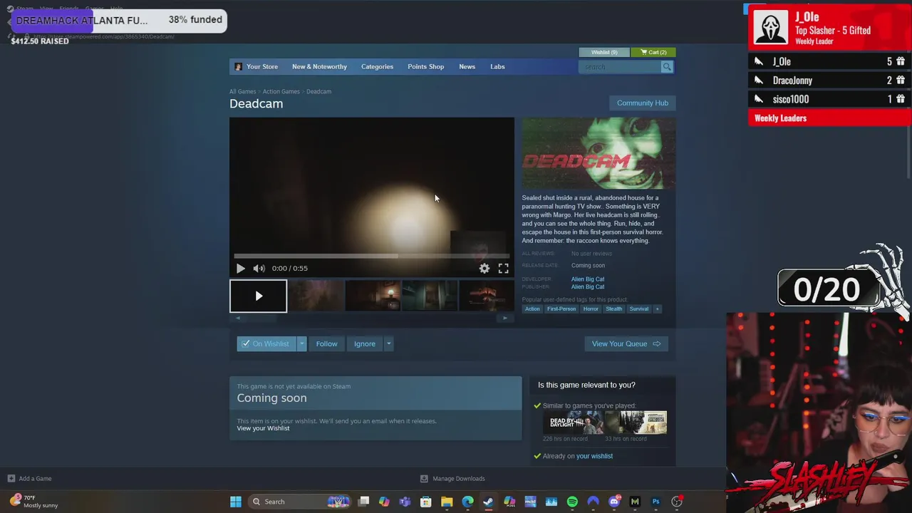The image size is (912, 513).
Task: Open Manage Downloads in Steam
Action: pos(452,479)
